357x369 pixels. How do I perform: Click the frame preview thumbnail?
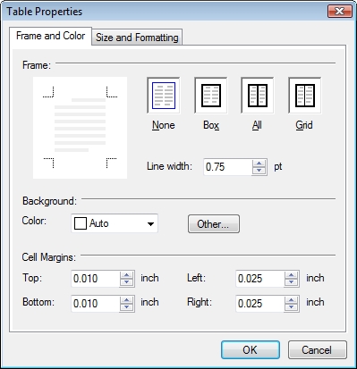point(80,128)
